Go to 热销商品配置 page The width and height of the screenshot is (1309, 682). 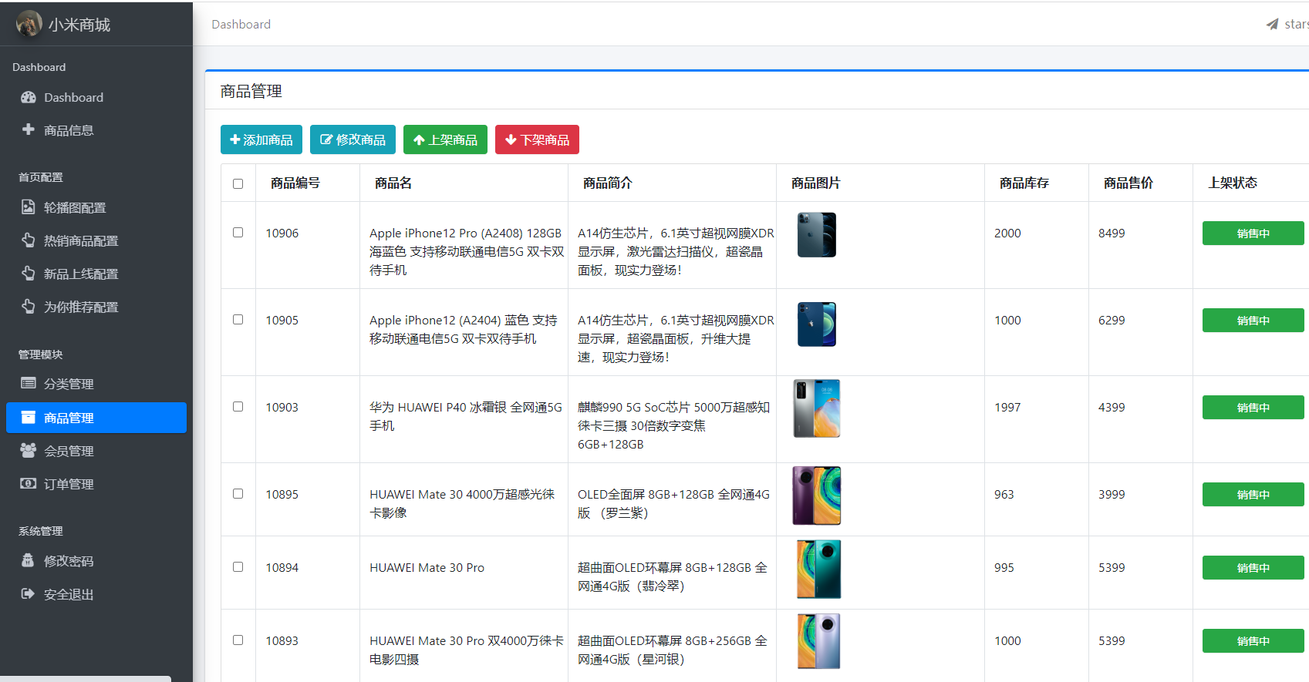point(96,240)
